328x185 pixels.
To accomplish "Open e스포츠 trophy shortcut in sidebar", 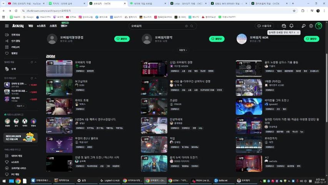I will coord(12,162).
